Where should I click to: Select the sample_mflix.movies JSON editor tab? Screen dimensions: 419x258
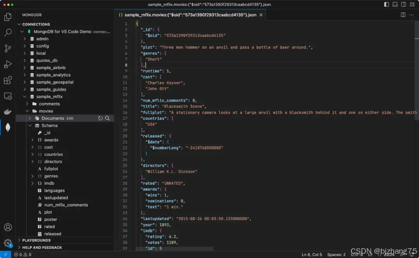[x=190, y=15]
